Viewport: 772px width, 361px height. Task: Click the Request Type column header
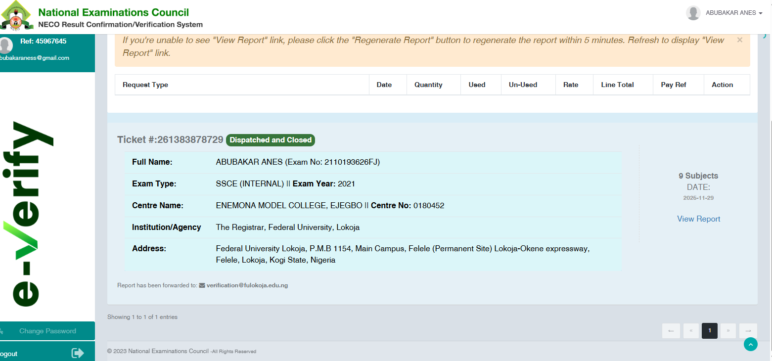click(145, 85)
